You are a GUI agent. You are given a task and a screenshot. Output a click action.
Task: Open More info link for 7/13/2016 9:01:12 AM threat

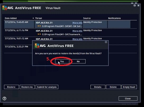[x=77, y=39]
